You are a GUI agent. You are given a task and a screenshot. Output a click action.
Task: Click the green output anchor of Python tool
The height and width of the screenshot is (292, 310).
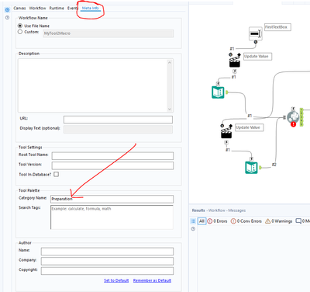[x=301, y=117]
